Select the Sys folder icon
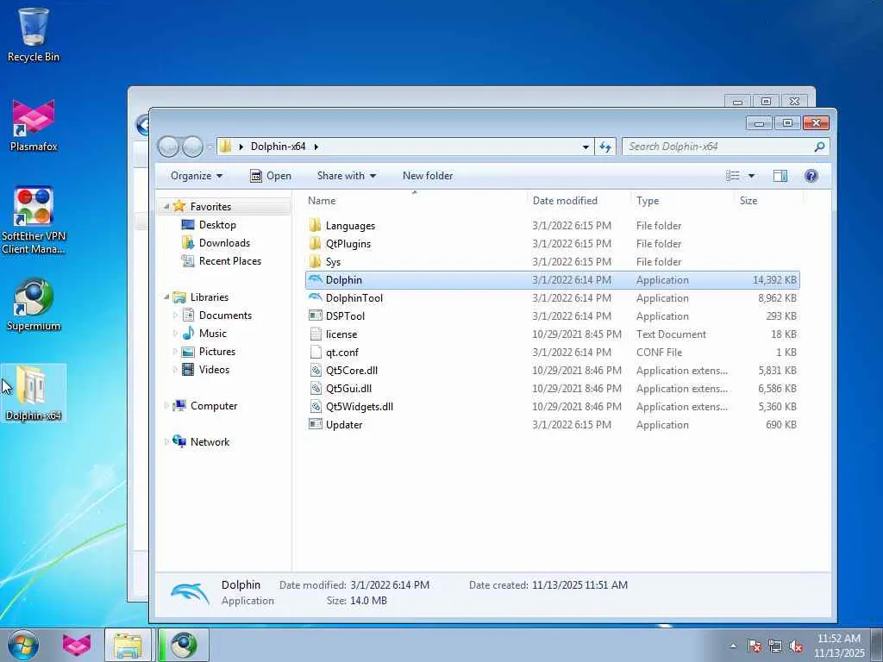 (x=316, y=262)
